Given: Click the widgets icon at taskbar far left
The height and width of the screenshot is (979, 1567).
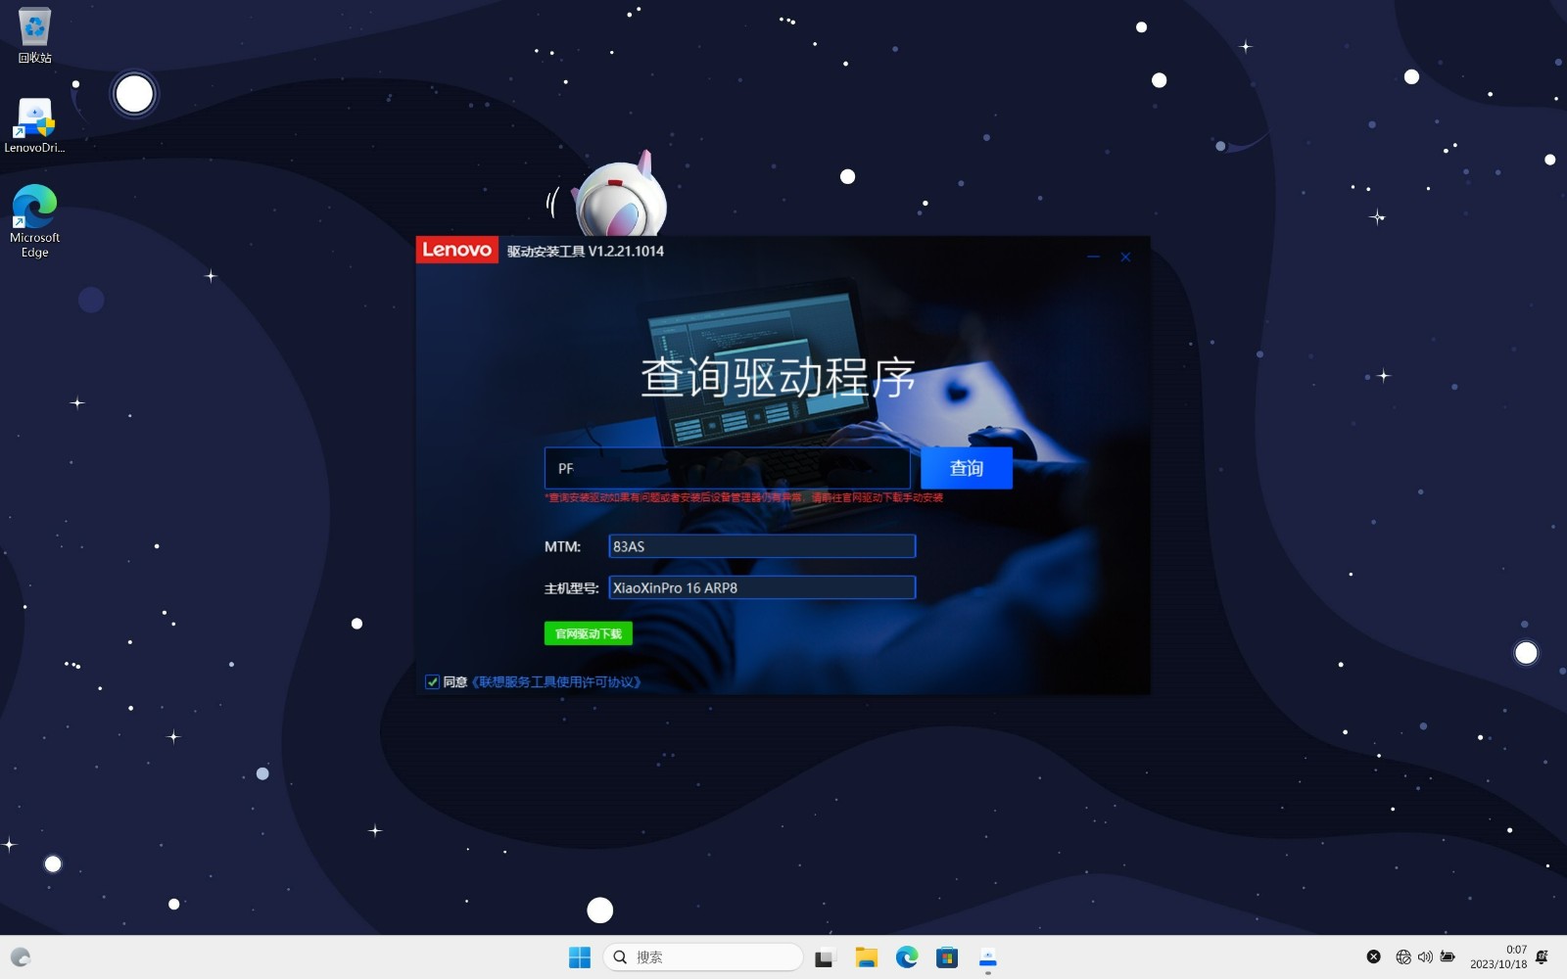Looking at the screenshot, I should [x=21, y=957].
